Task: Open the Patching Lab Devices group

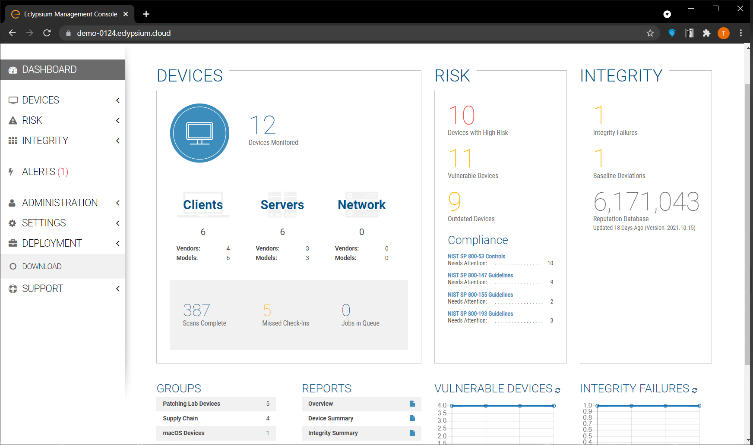Action: click(x=216, y=404)
